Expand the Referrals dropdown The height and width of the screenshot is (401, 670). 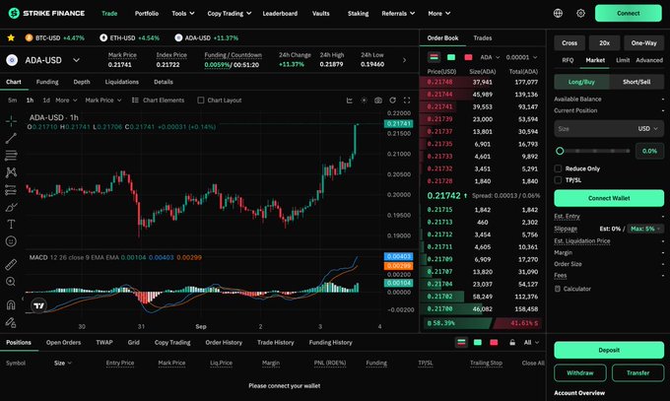tap(398, 13)
